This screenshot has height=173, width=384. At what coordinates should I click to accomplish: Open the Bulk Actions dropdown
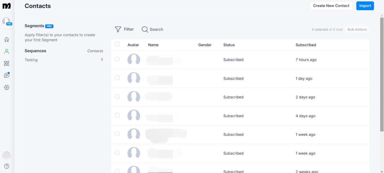(357, 29)
